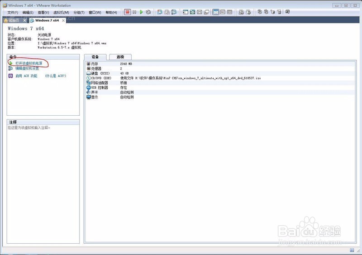This screenshot has height=255, width=362.
Task: Click the green Power On toolbar icon
Action: [x=141, y=12]
